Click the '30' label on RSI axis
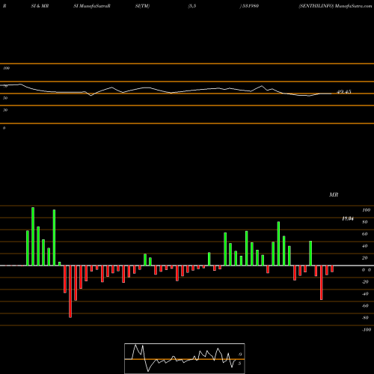The image size is (374, 374). [5, 110]
